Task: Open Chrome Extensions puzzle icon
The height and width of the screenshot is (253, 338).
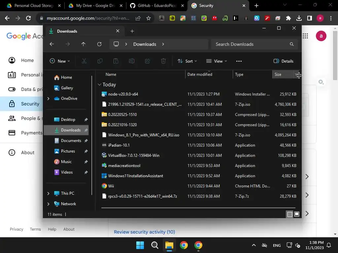Action: tap(288, 18)
